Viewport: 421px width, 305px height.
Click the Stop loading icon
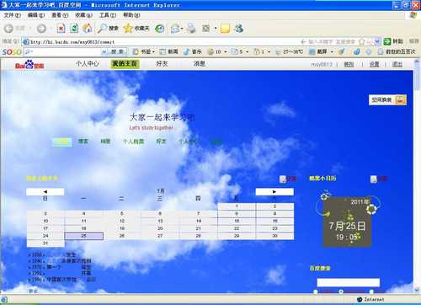61,28
